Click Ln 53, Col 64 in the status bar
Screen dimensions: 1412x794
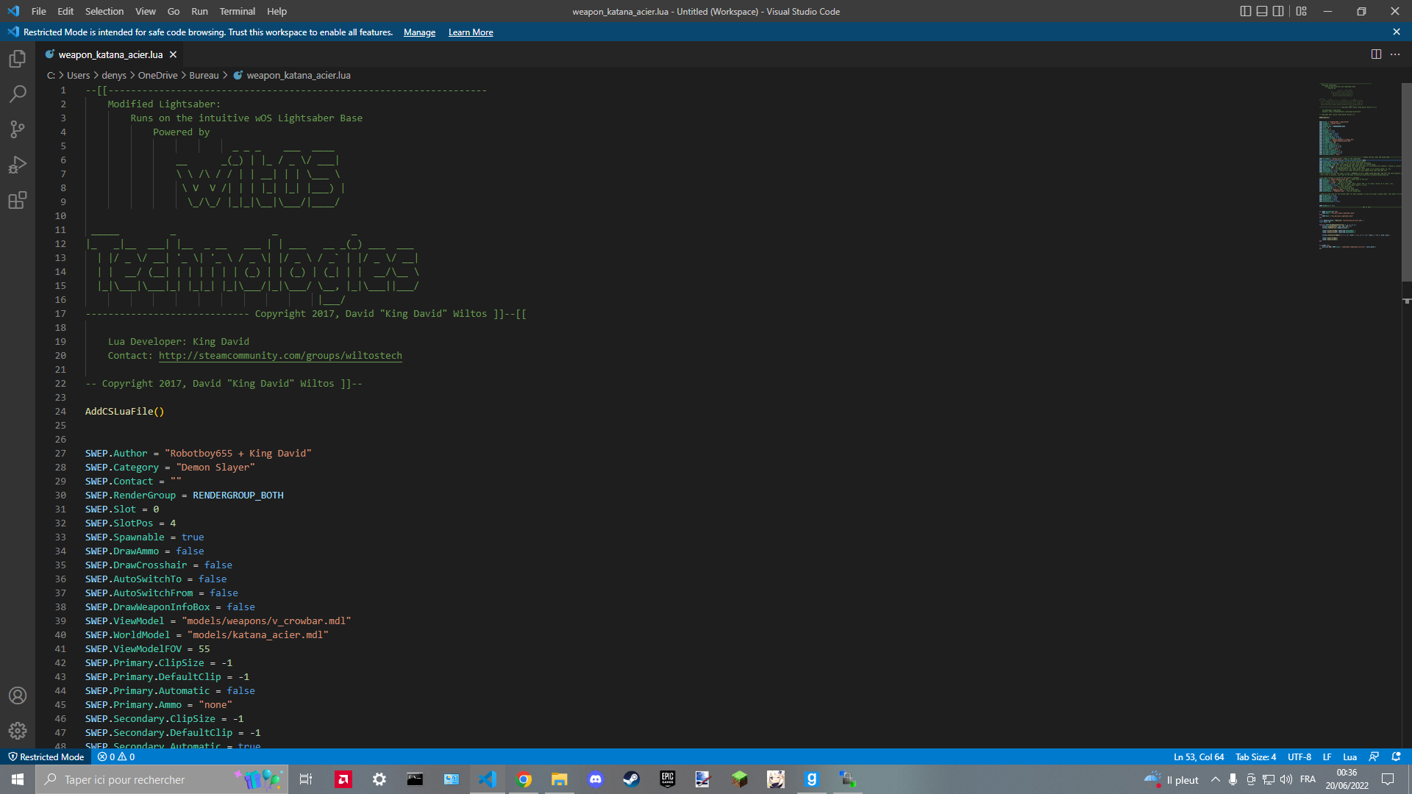point(1199,757)
